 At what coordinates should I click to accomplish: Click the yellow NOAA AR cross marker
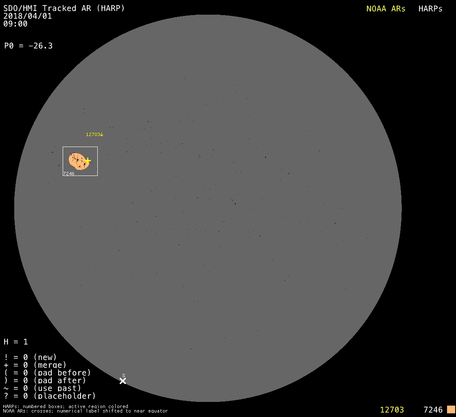pos(88,160)
